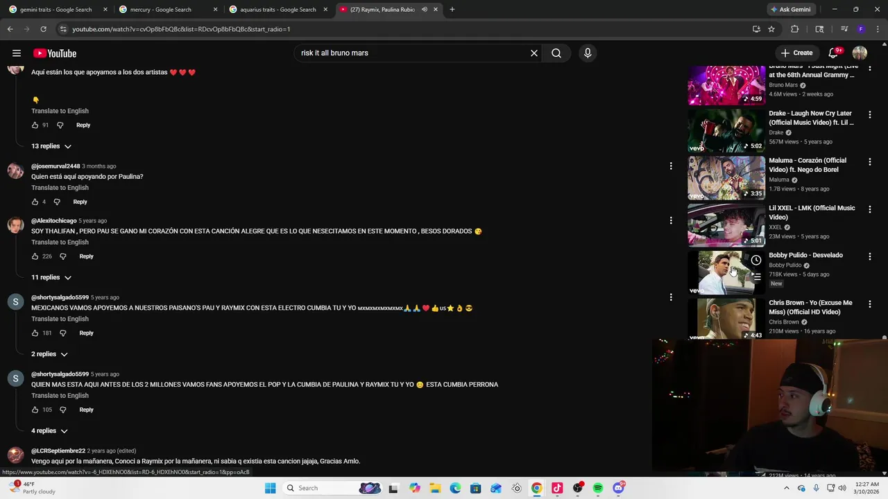Open the account avatar menu
888x499 pixels.
click(x=860, y=53)
